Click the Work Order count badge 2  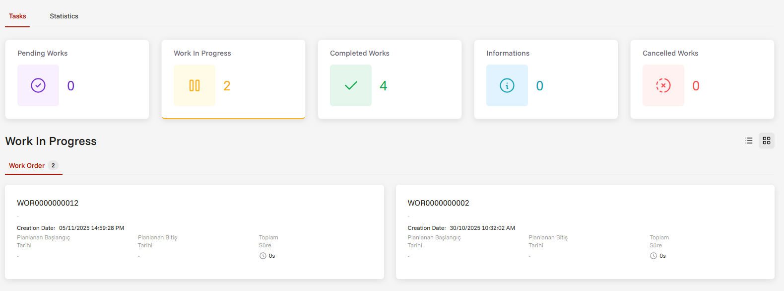pyautogui.click(x=53, y=165)
